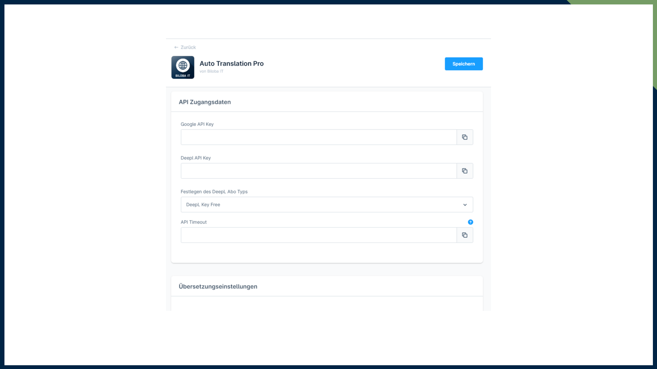Click the Übersetzungseinstellungen section header
657x369 pixels.
(x=218, y=287)
